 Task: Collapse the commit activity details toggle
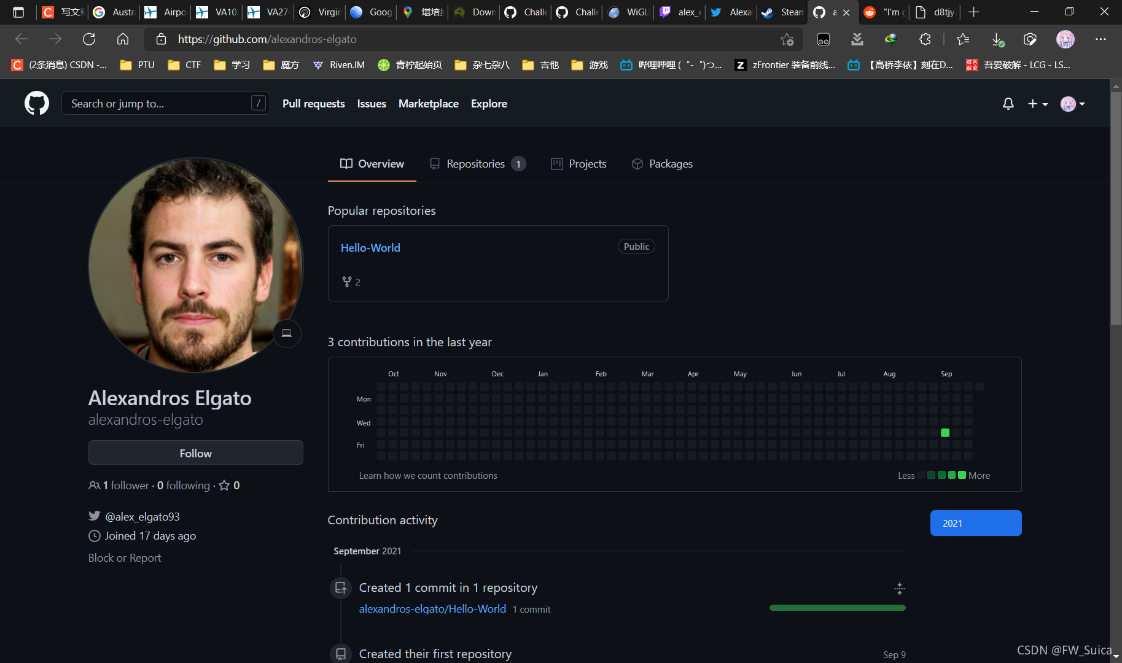[899, 589]
